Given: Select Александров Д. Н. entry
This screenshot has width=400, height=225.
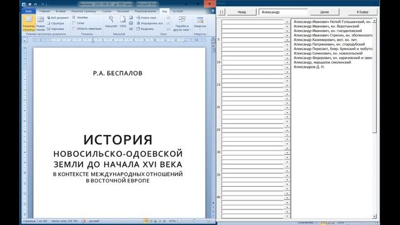Looking at the screenshot, I should 309,67.
